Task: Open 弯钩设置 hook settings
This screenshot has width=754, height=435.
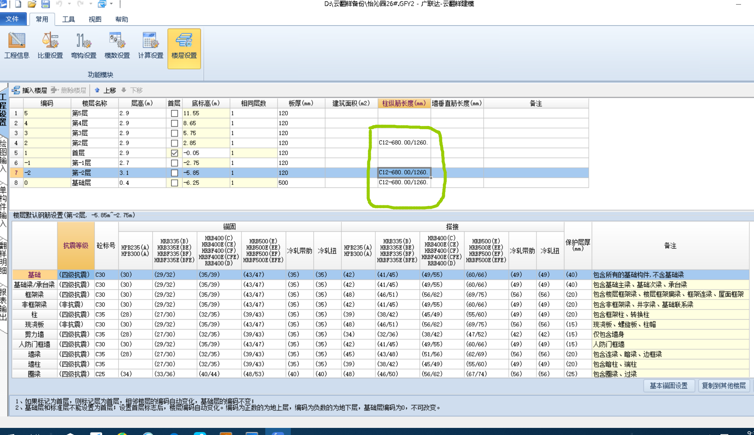Action: 84,46
